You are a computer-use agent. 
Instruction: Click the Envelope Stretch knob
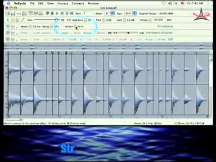(76, 27)
